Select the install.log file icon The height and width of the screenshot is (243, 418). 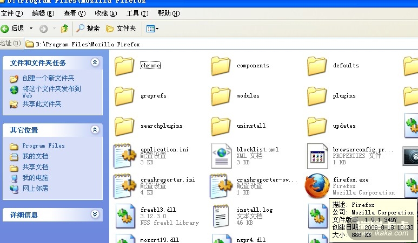[x=221, y=216]
